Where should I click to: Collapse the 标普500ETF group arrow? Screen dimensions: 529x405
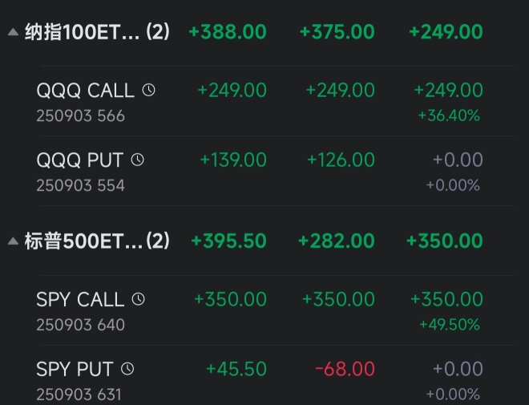[13, 241]
